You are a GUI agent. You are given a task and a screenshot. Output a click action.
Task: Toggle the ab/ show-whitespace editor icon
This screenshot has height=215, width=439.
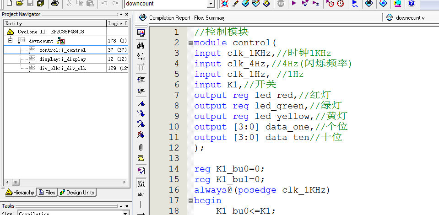pyautogui.click(x=141, y=194)
